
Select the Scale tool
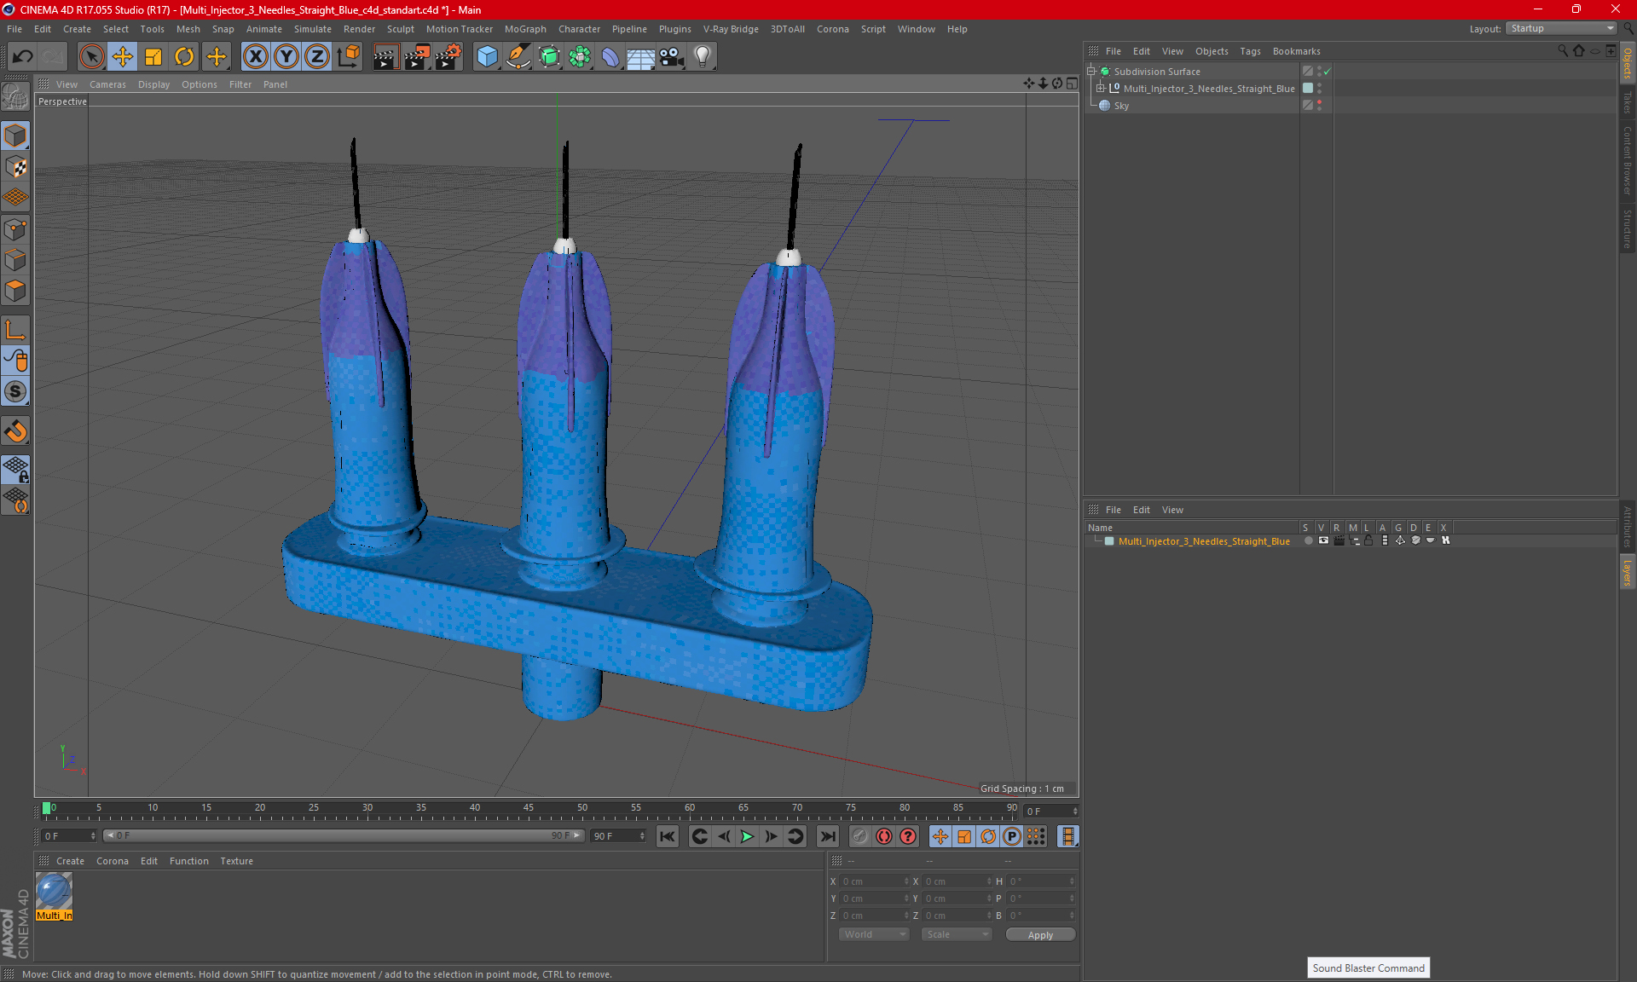tap(153, 57)
